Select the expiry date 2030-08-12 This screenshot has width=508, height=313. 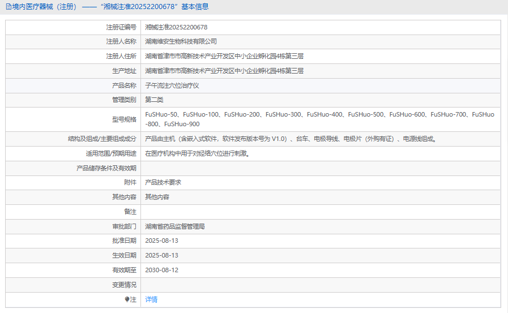(161, 270)
